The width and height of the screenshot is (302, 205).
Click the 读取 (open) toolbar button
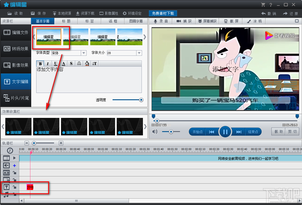[x=15, y=13]
